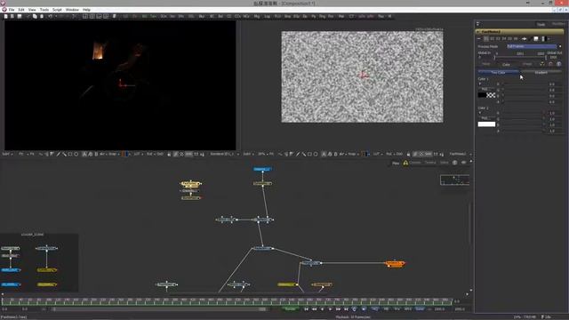Click the yellow warning icon beside Flow
This screenshot has height=320, width=569.
point(405,163)
